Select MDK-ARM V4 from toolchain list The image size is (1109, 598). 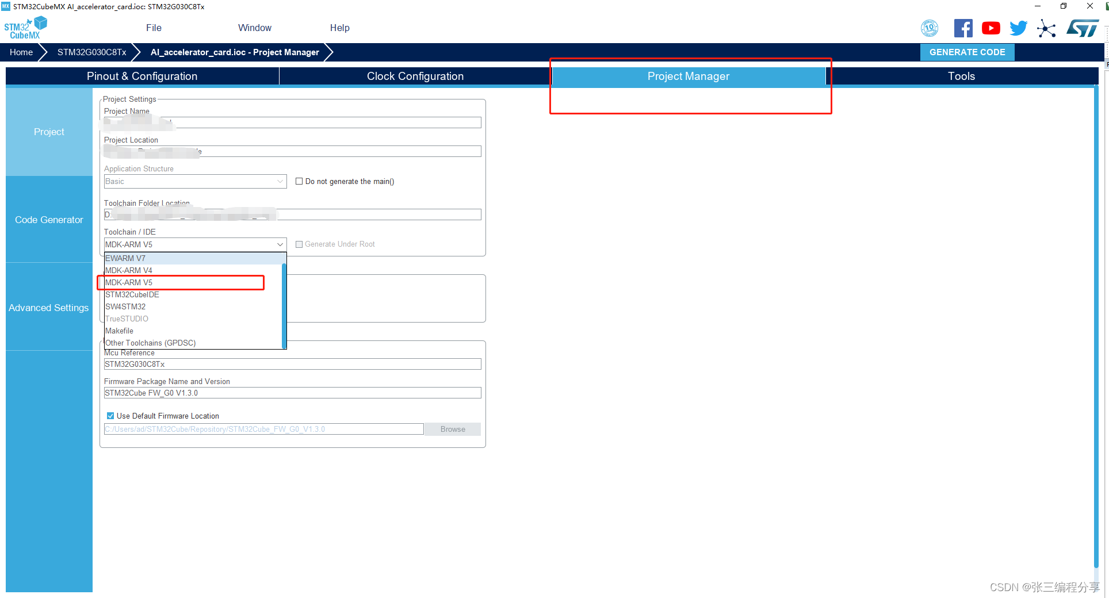(x=193, y=271)
